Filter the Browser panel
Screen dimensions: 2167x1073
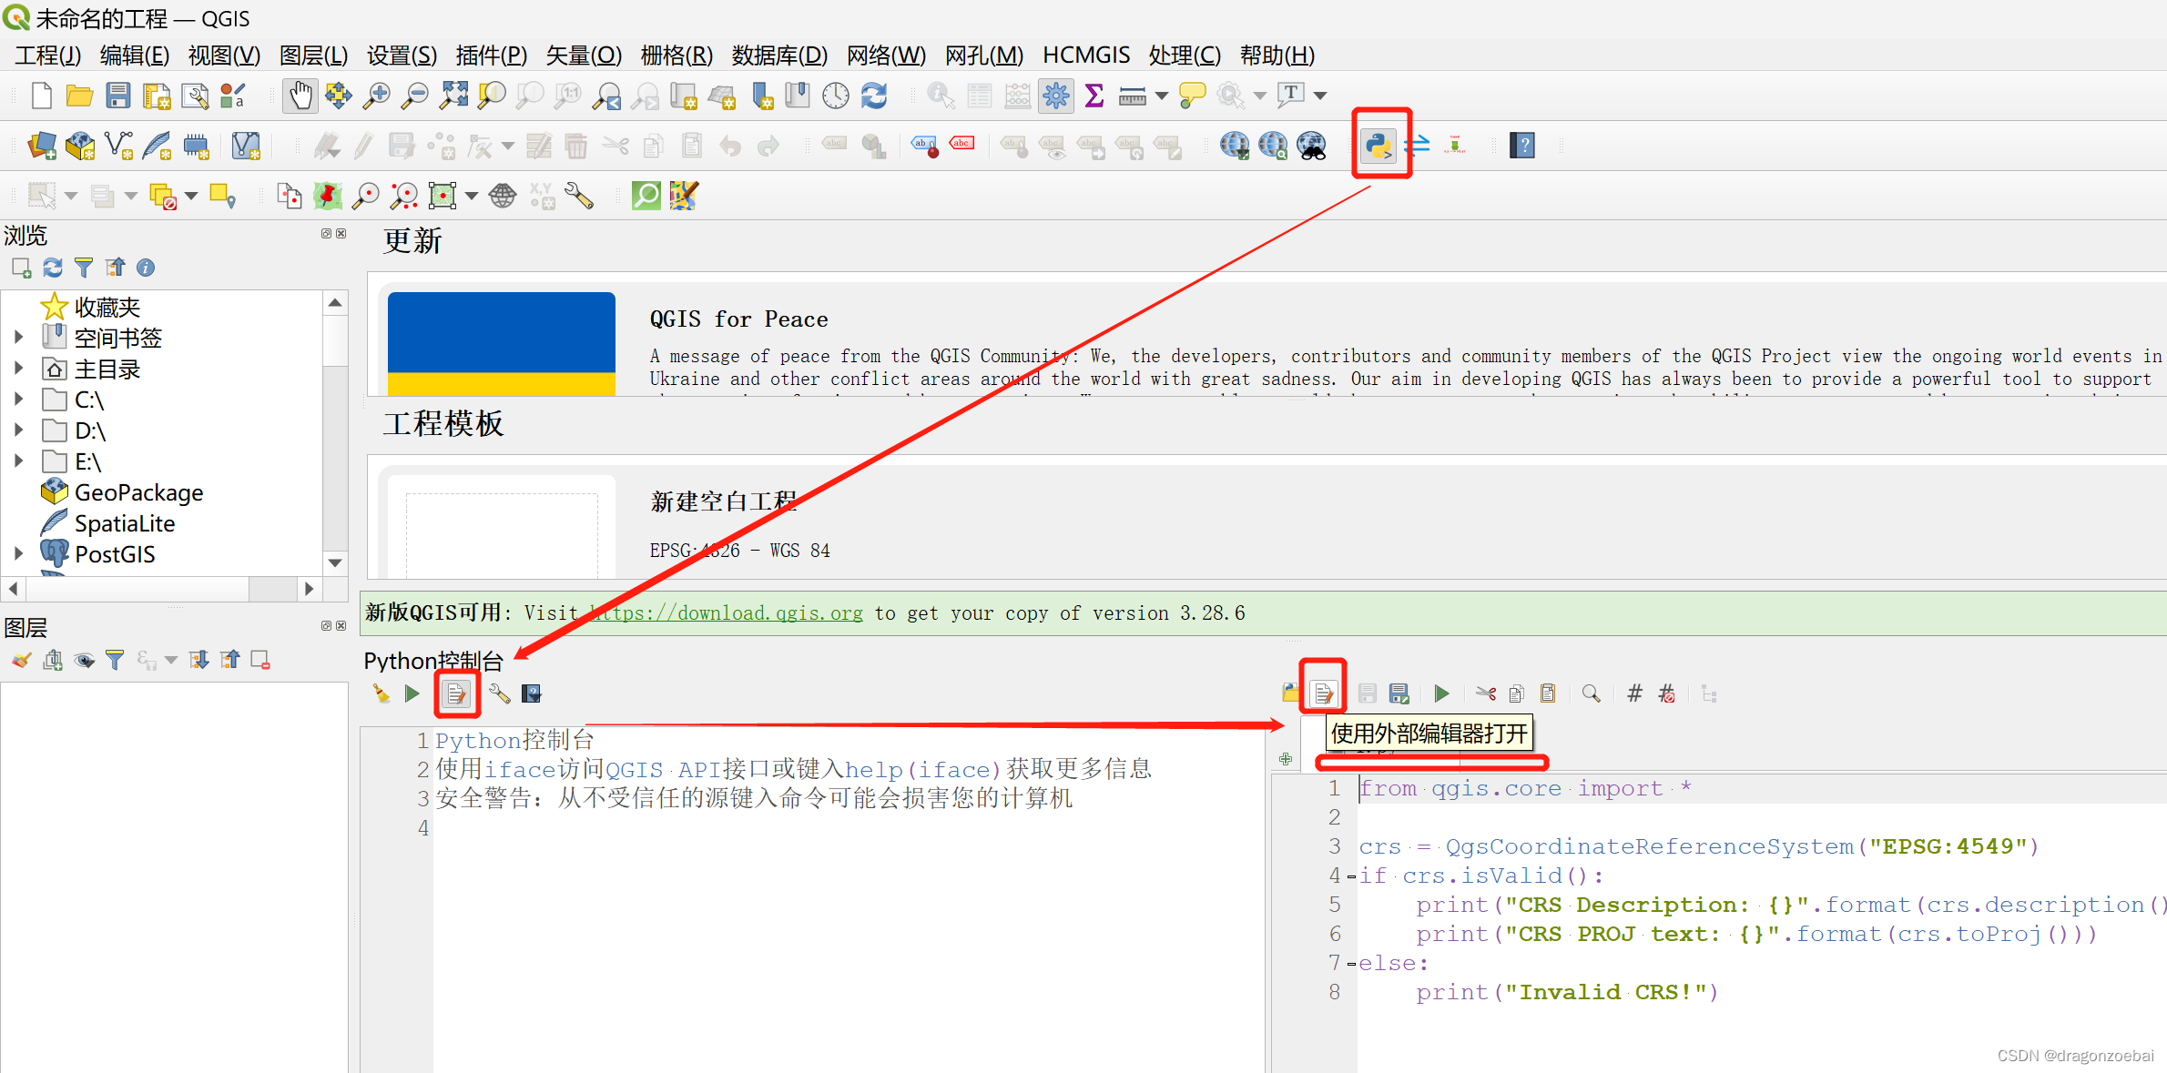tap(84, 268)
